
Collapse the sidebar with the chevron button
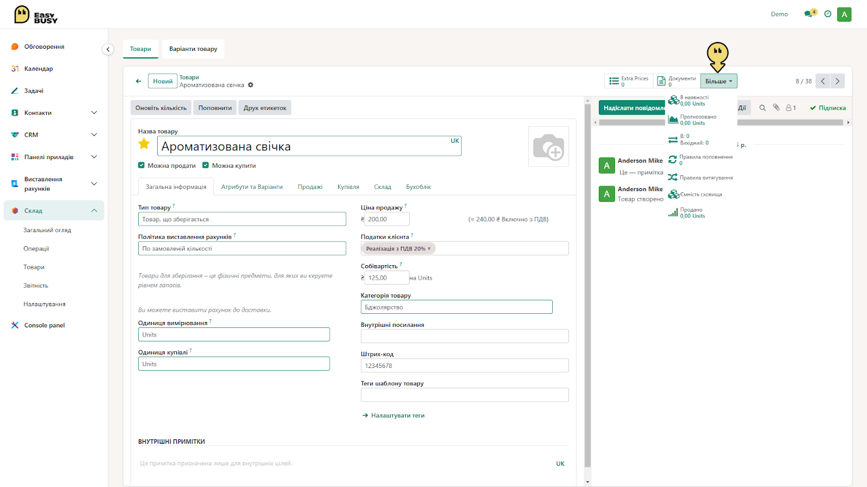coord(108,49)
